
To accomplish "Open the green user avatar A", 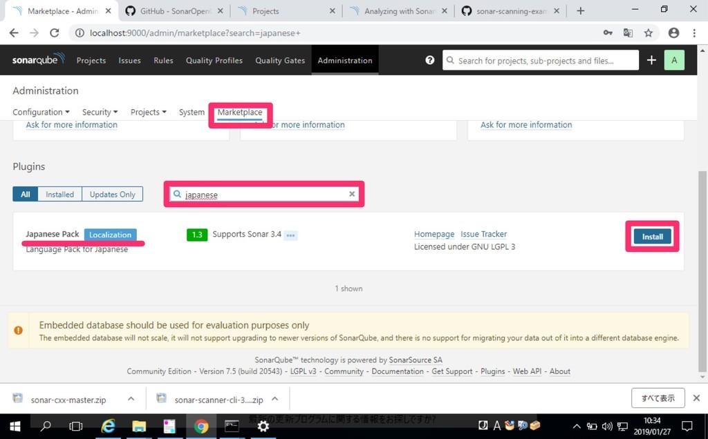I will (x=674, y=60).
